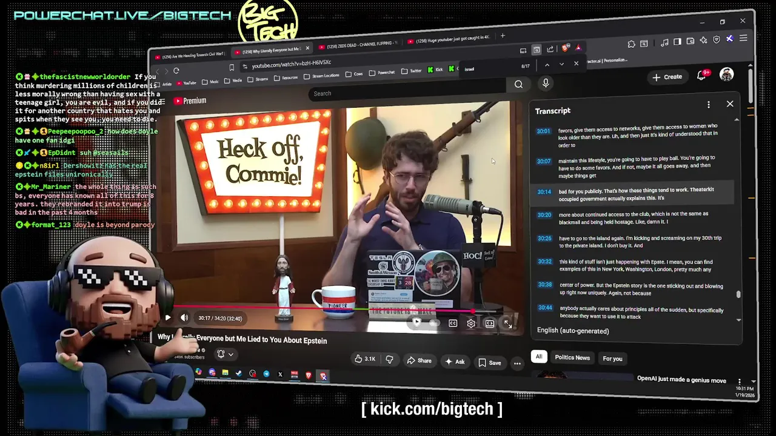
Task: Switch to Huge youtuber just got caught tab
Action: tap(447, 39)
